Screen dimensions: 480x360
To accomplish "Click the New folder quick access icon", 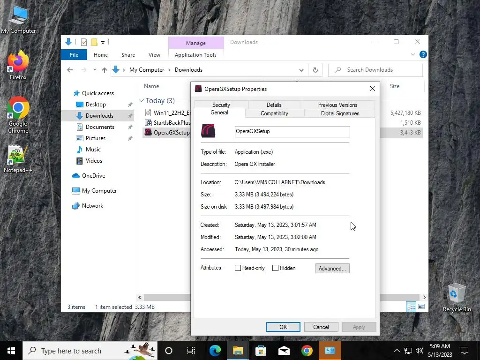I will 94,42.
